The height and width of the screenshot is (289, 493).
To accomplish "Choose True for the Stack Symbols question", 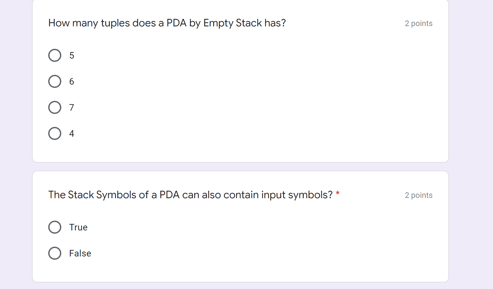I will [x=55, y=227].
